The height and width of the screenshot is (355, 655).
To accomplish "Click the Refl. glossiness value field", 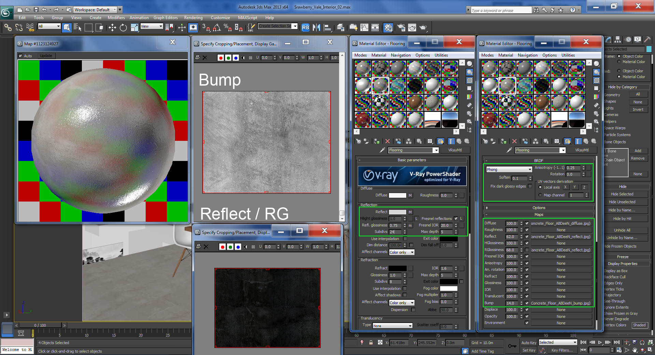I will (x=395, y=225).
